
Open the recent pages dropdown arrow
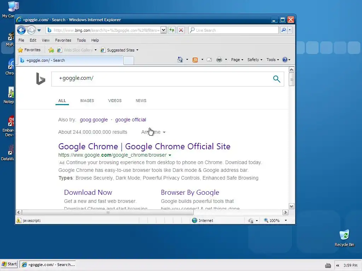(39, 30)
